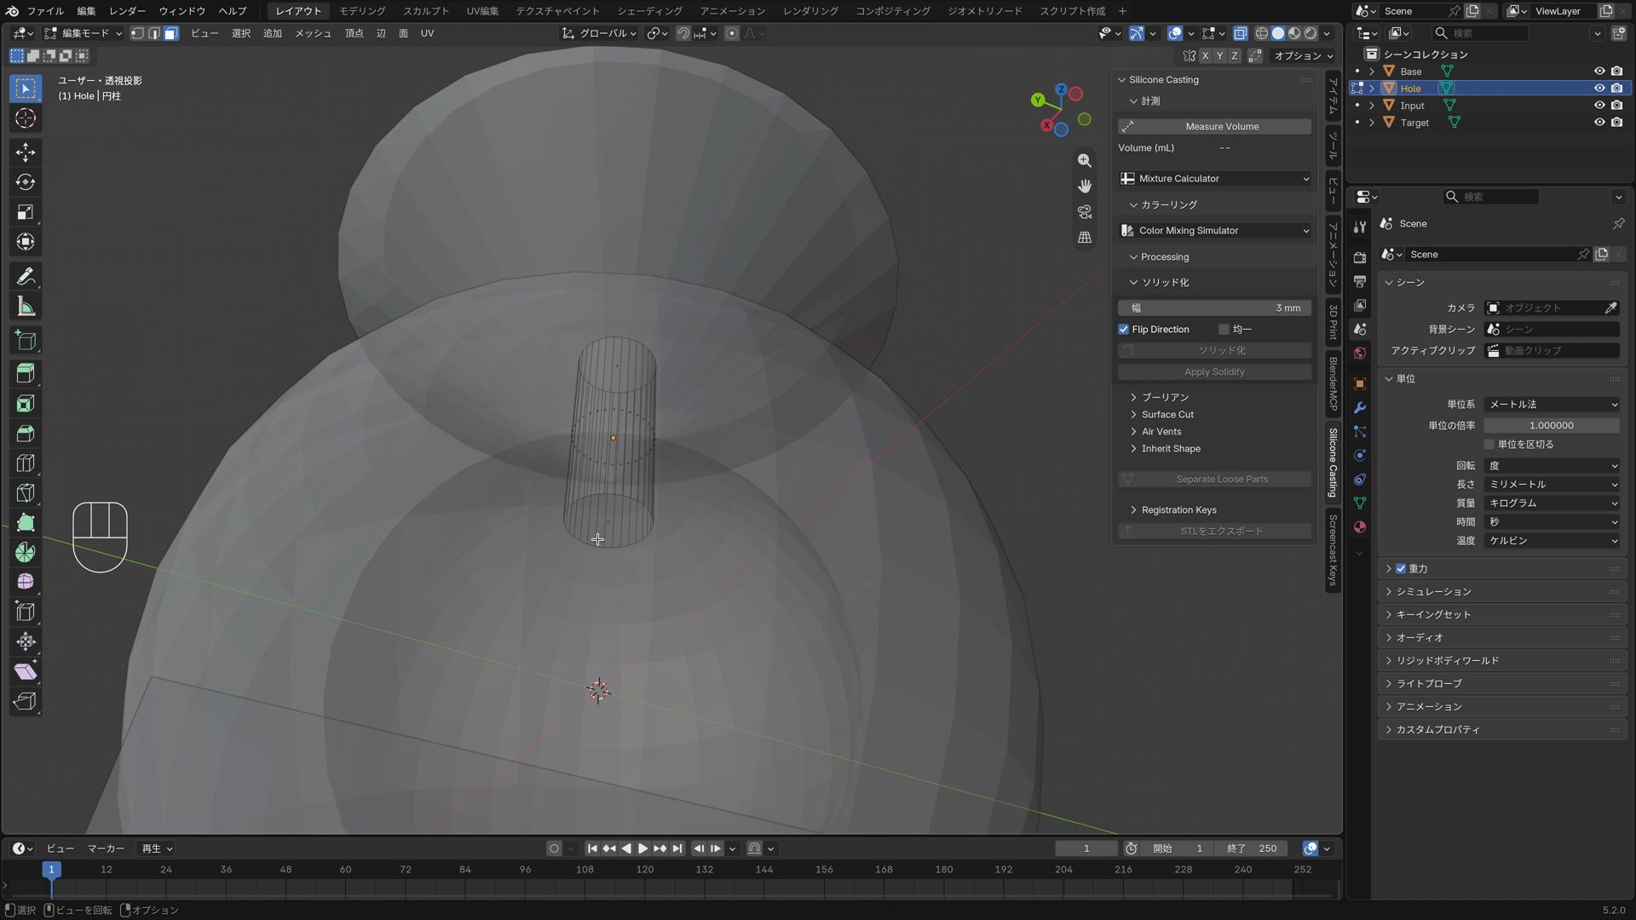Select the Move tool
The height and width of the screenshot is (920, 1636).
(26, 152)
